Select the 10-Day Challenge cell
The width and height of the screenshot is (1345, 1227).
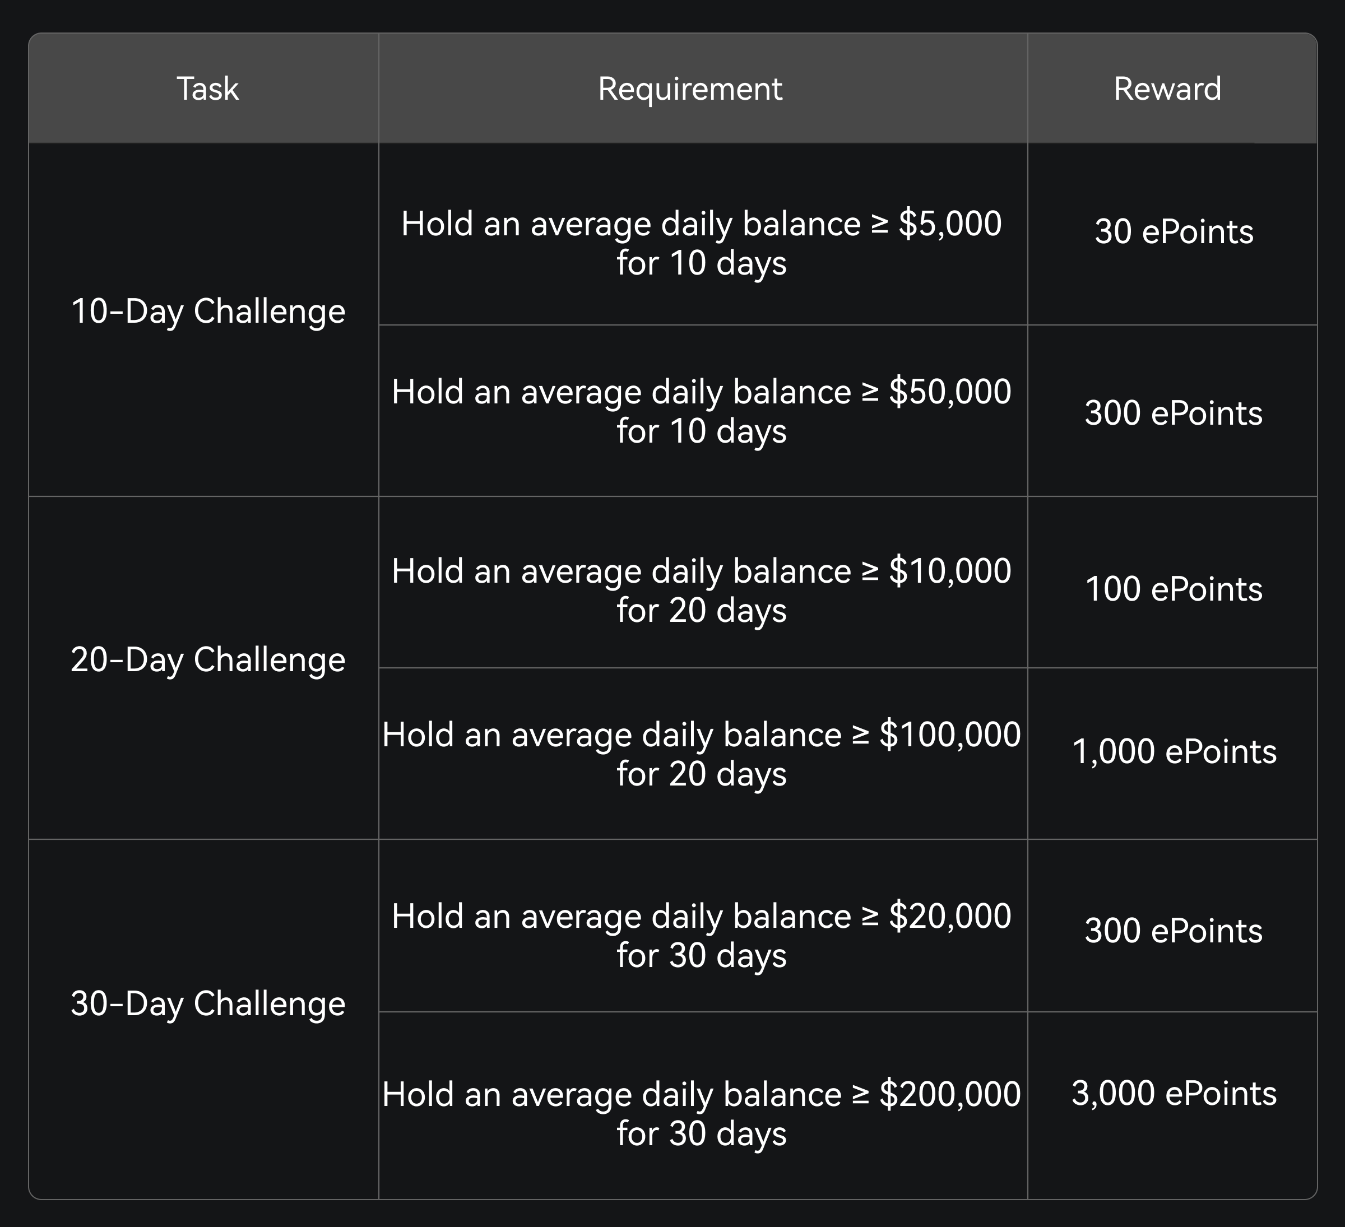(x=207, y=312)
